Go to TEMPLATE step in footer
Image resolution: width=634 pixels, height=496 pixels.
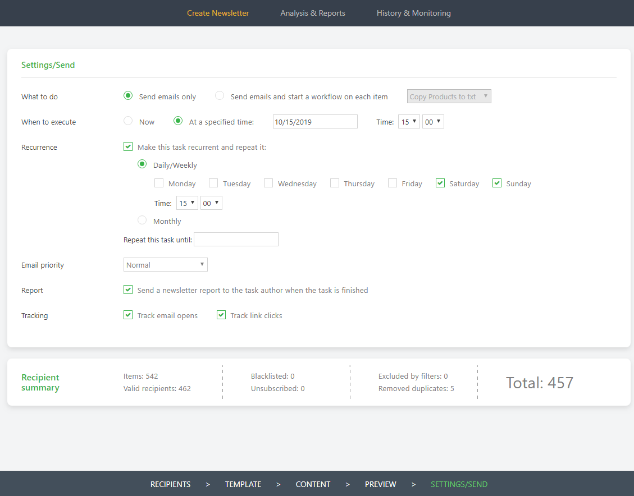[243, 484]
